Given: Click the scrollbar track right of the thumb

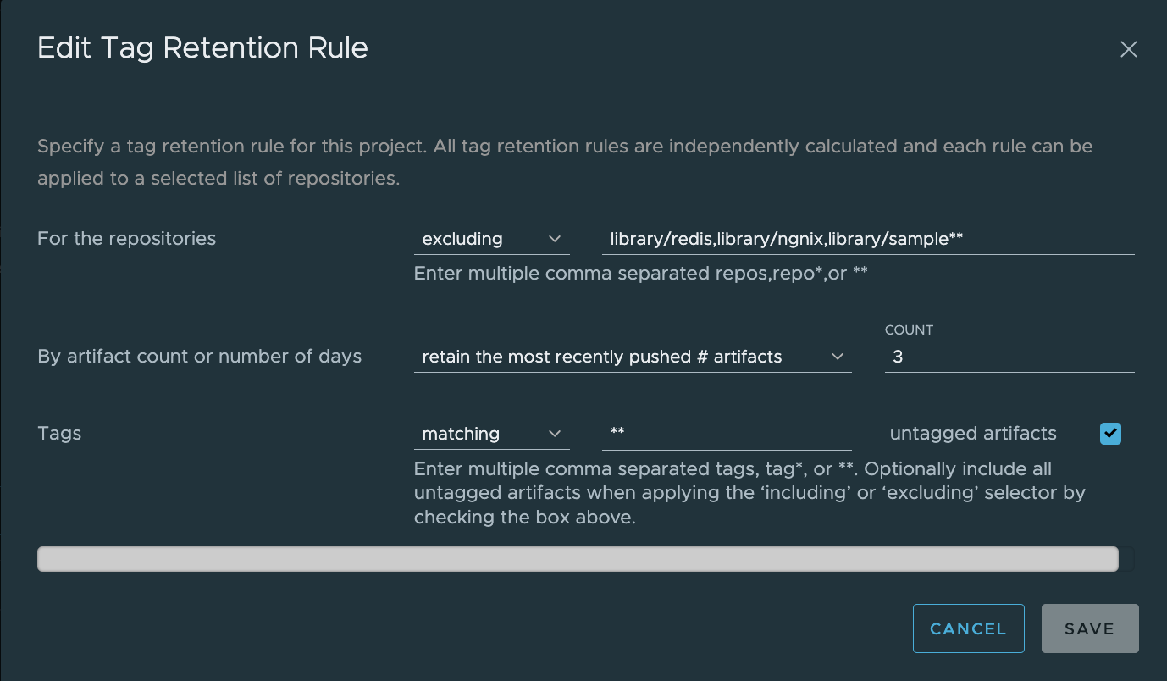Looking at the screenshot, I should [1127, 559].
